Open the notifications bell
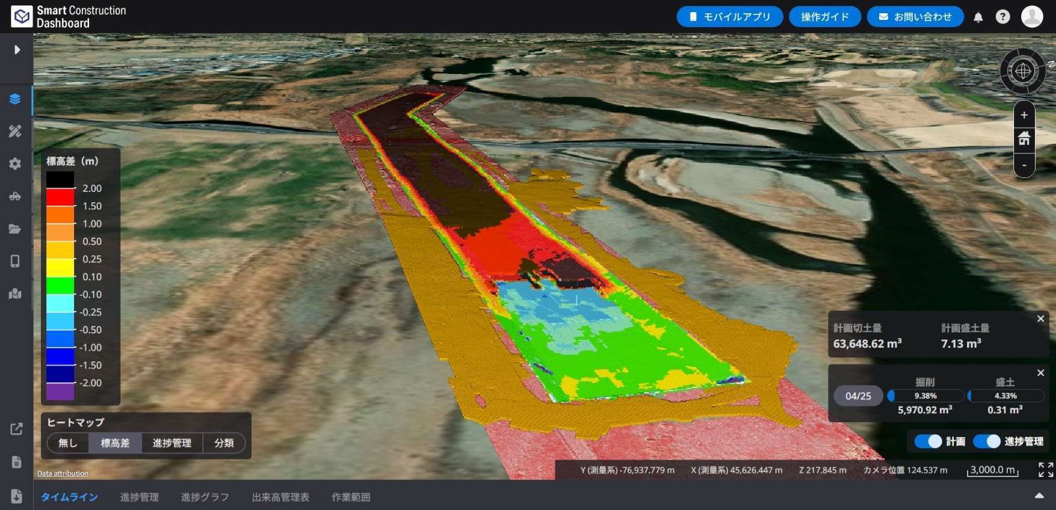Viewport: 1056px width, 510px height. pyautogui.click(x=978, y=17)
